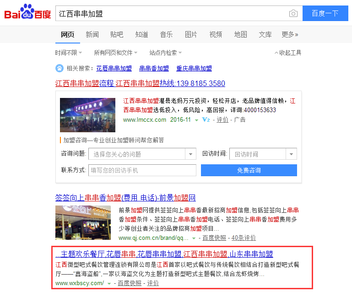Click the paw icon beside related searches

coord(60,68)
